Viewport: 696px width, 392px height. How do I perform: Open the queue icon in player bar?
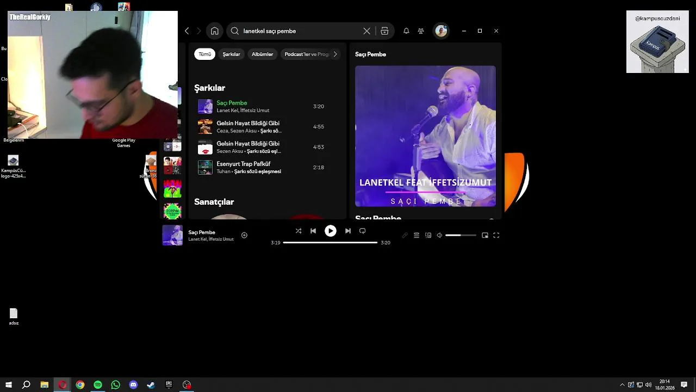417,235
